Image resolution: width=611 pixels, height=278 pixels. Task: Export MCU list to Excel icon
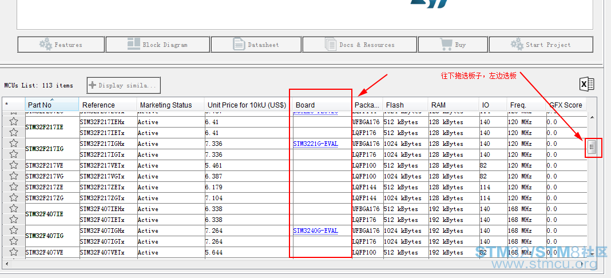coord(587,84)
